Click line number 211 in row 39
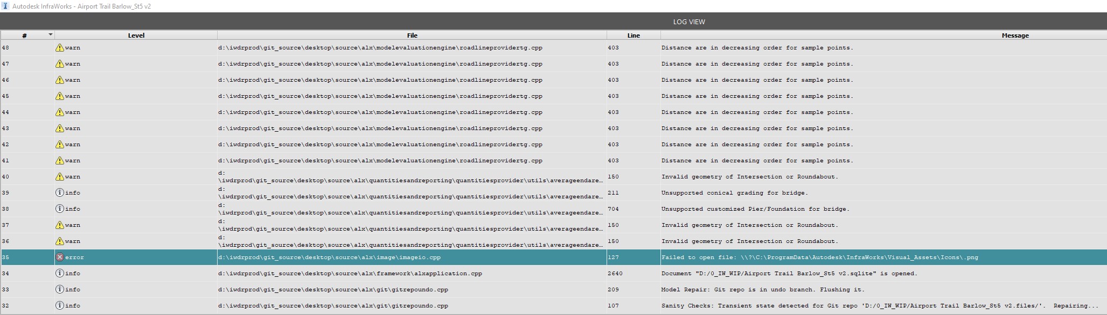Screen dimensions: 1107x315 pos(613,192)
